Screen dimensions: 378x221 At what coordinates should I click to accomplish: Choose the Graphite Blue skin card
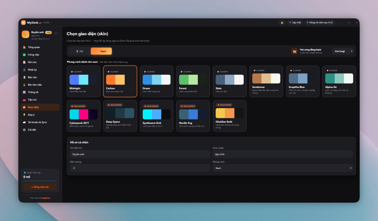303,81
